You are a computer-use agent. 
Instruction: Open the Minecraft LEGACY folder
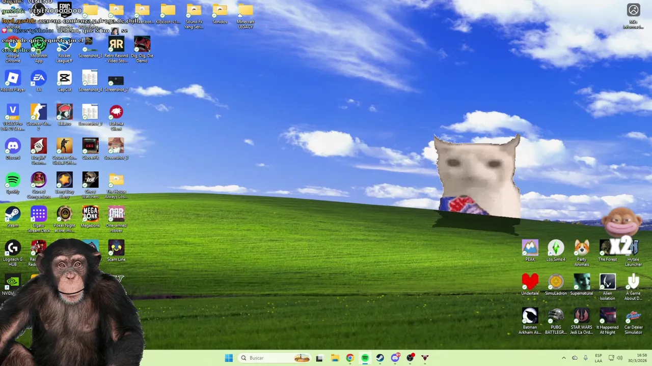pyautogui.click(x=246, y=16)
